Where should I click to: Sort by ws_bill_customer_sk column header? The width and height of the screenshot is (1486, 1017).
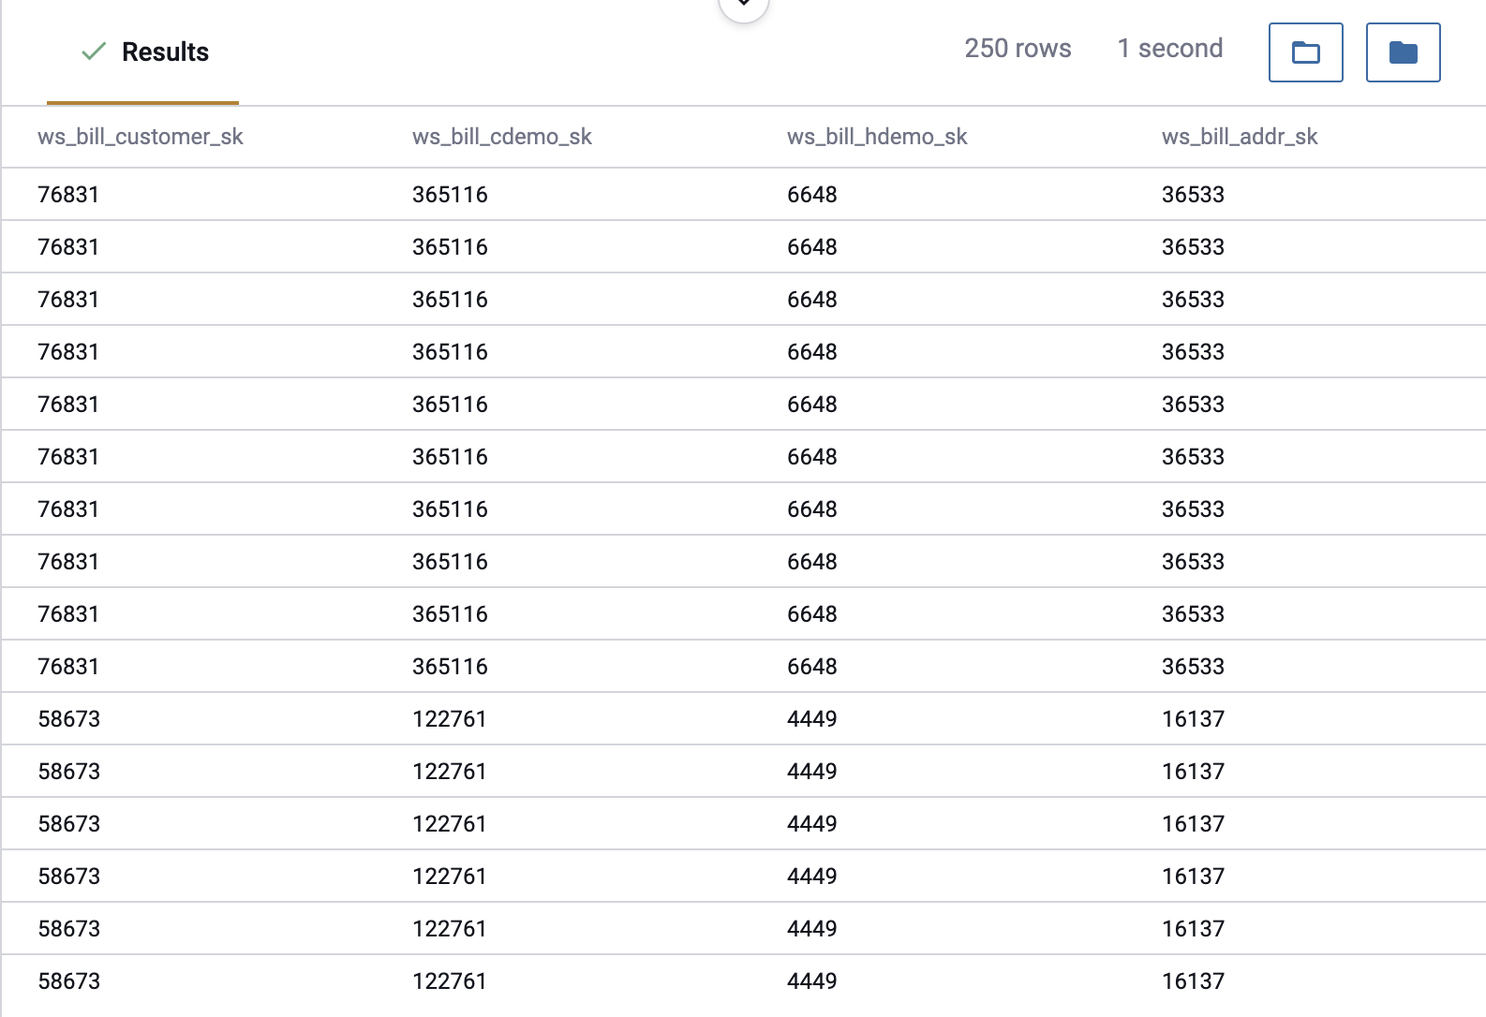coord(141,137)
